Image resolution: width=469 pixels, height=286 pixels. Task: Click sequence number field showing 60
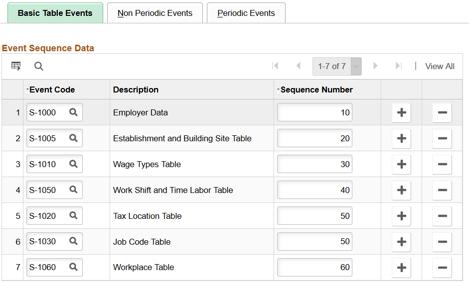tap(314, 267)
